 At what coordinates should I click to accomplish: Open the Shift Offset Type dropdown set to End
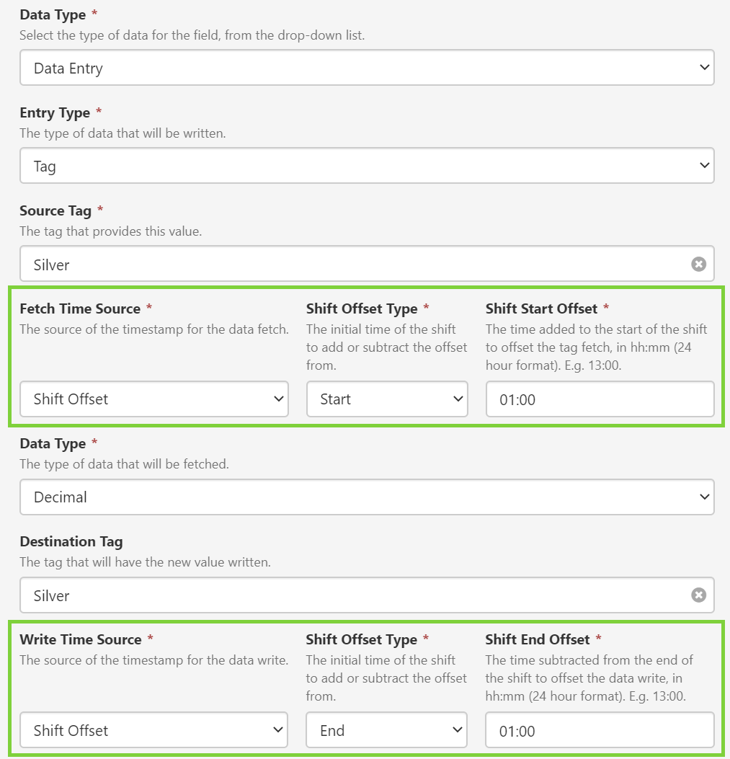386,730
